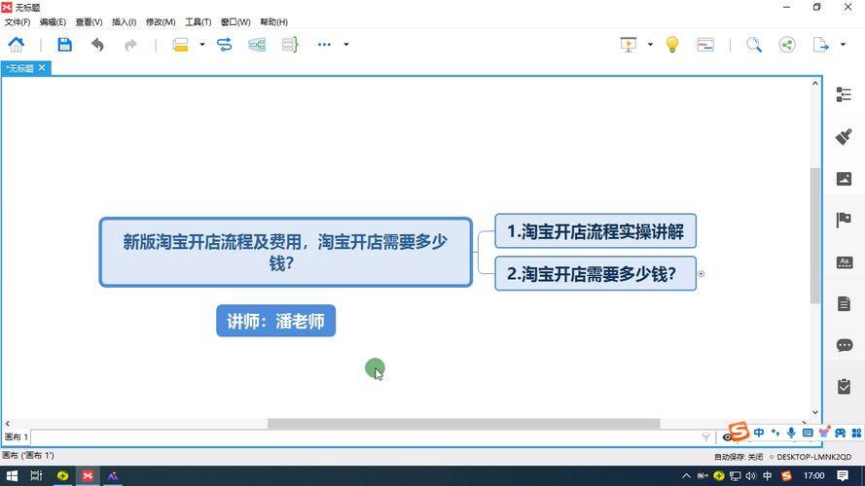Add a boundary around topics
The width and height of the screenshot is (865, 486).
tap(257, 45)
